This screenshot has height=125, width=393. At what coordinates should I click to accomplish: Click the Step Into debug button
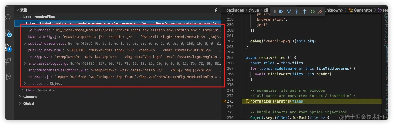297,12
